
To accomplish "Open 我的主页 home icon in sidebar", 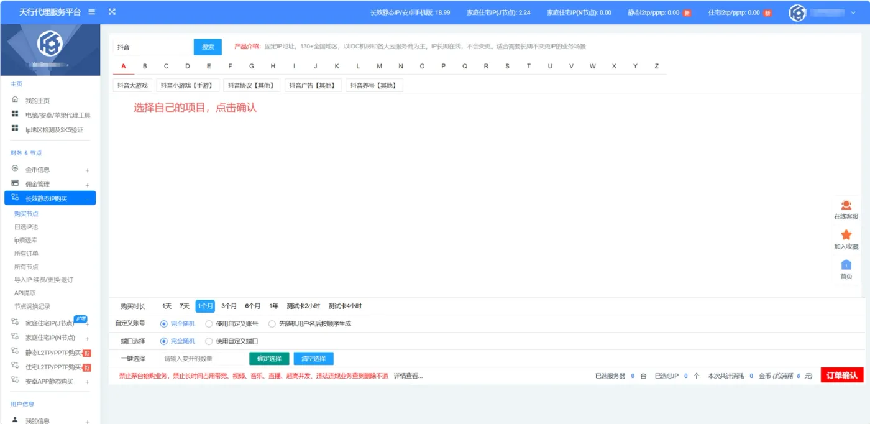I will 15,99.
